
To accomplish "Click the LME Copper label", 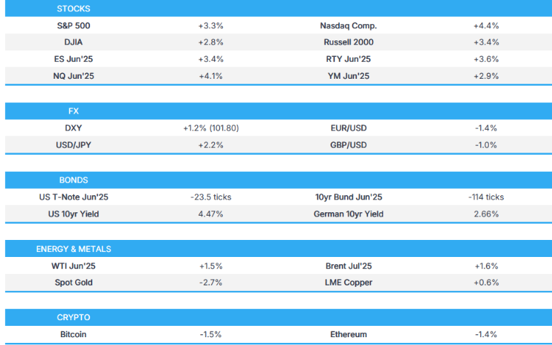I will (348, 283).
